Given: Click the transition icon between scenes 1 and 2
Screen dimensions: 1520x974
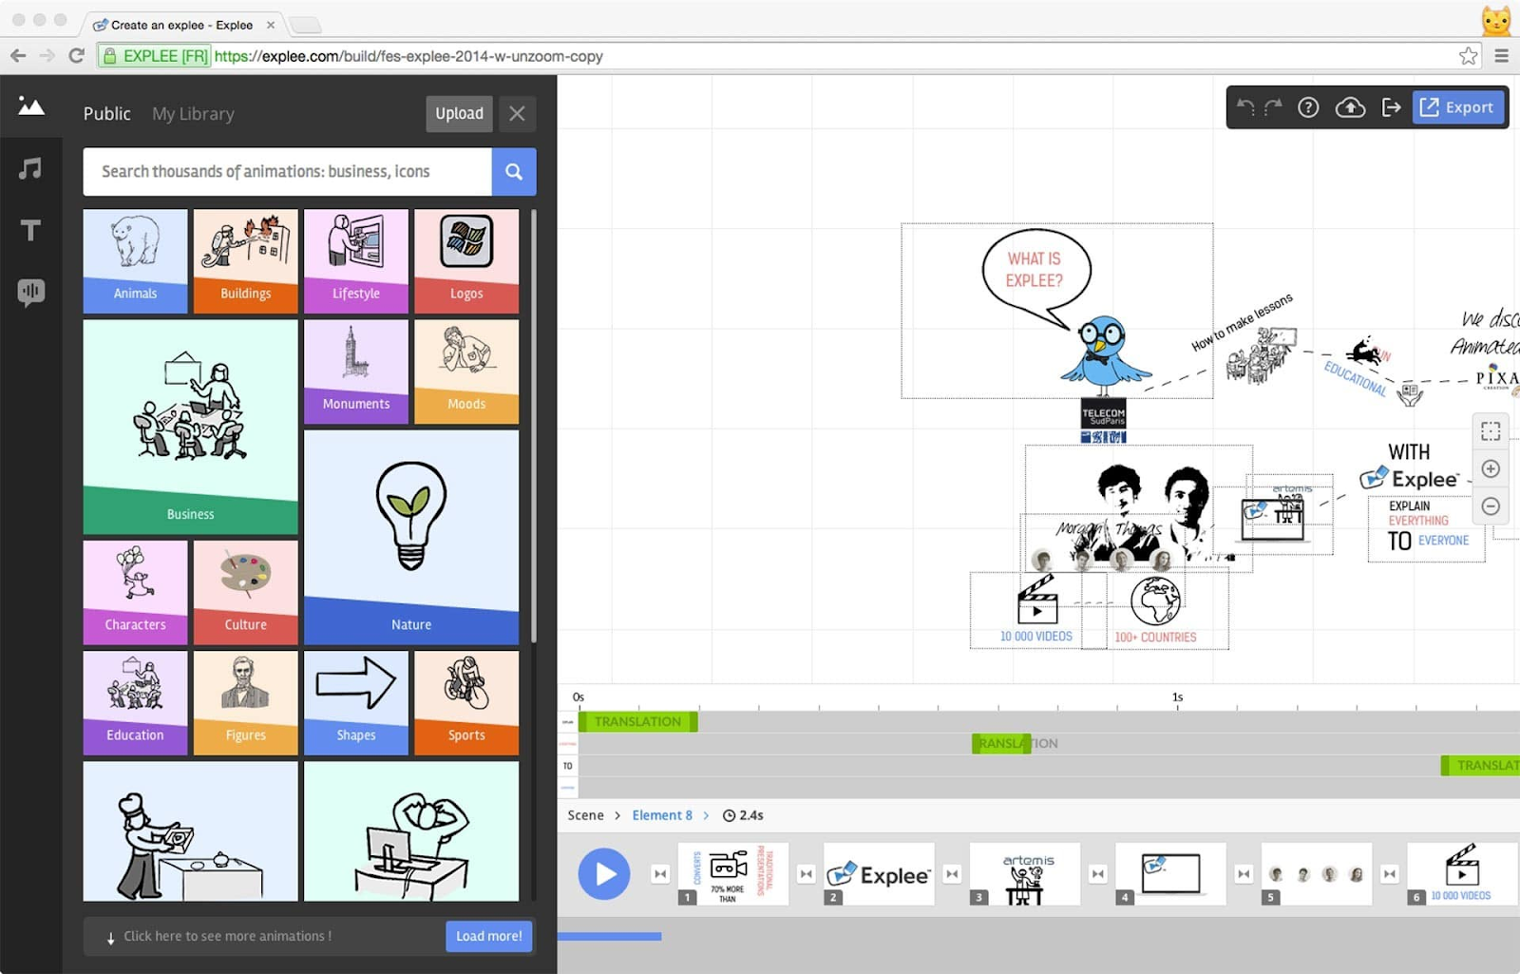Looking at the screenshot, I should click(x=807, y=873).
